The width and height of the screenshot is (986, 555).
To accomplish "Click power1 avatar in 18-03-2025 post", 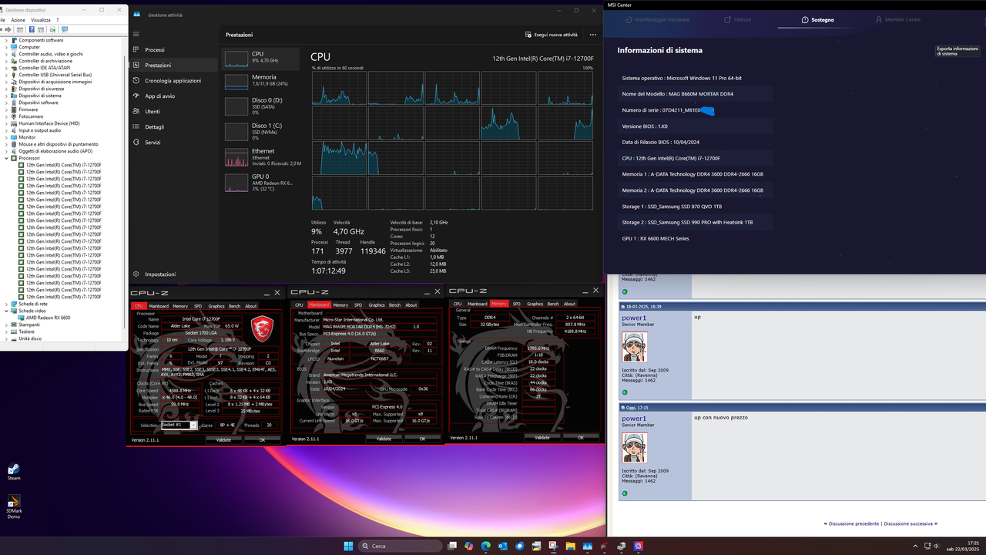I will [635, 347].
